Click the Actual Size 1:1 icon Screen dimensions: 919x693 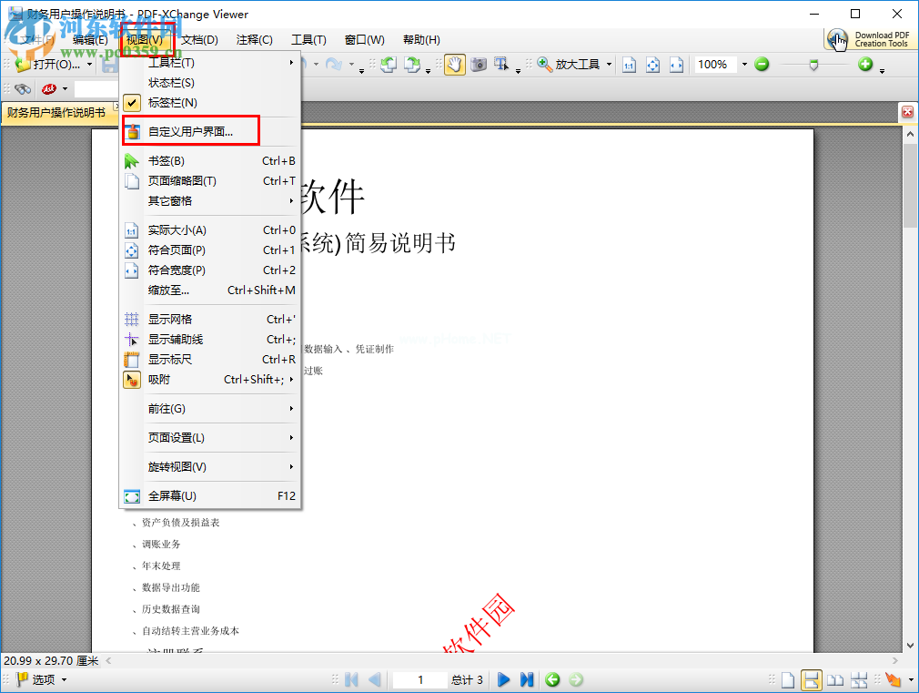coord(630,65)
